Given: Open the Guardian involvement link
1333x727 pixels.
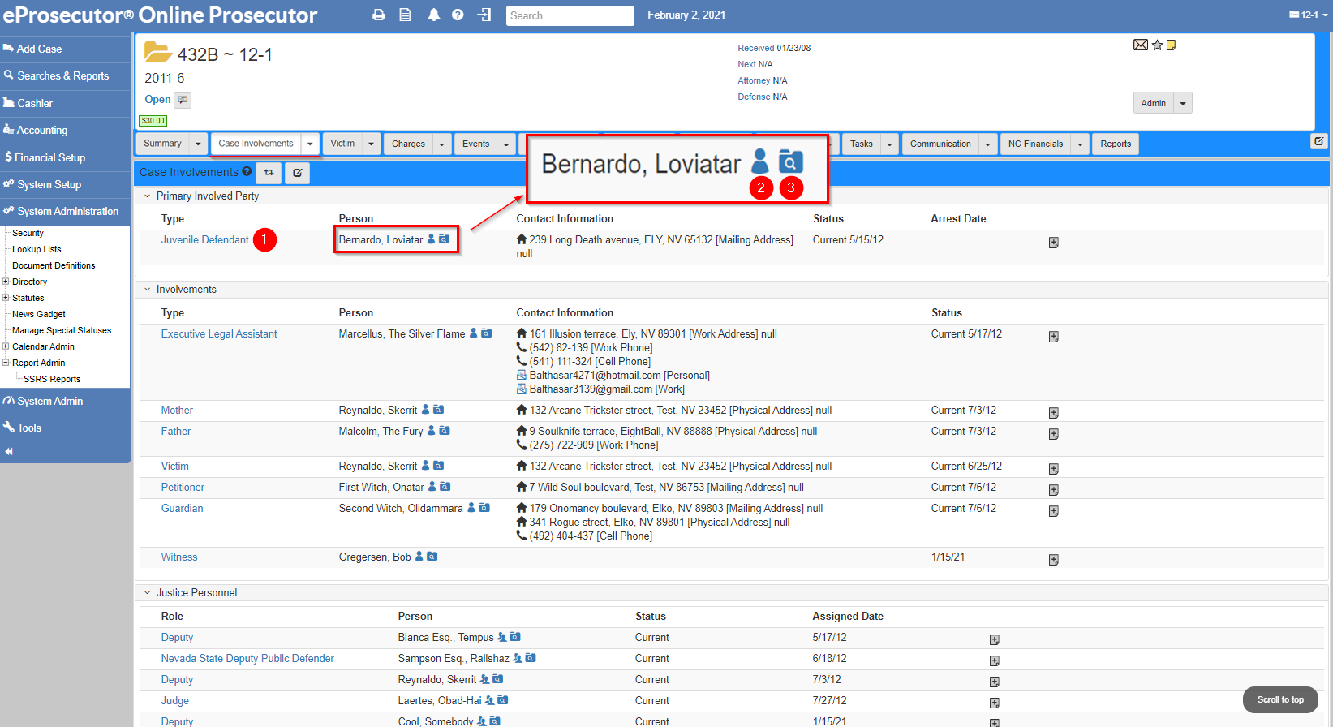Looking at the screenshot, I should (x=182, y=508).
